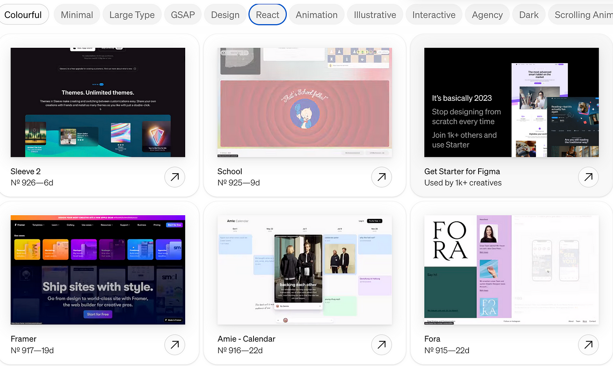
Task: Open Framer arrow link icon
Action: point(175,345)
